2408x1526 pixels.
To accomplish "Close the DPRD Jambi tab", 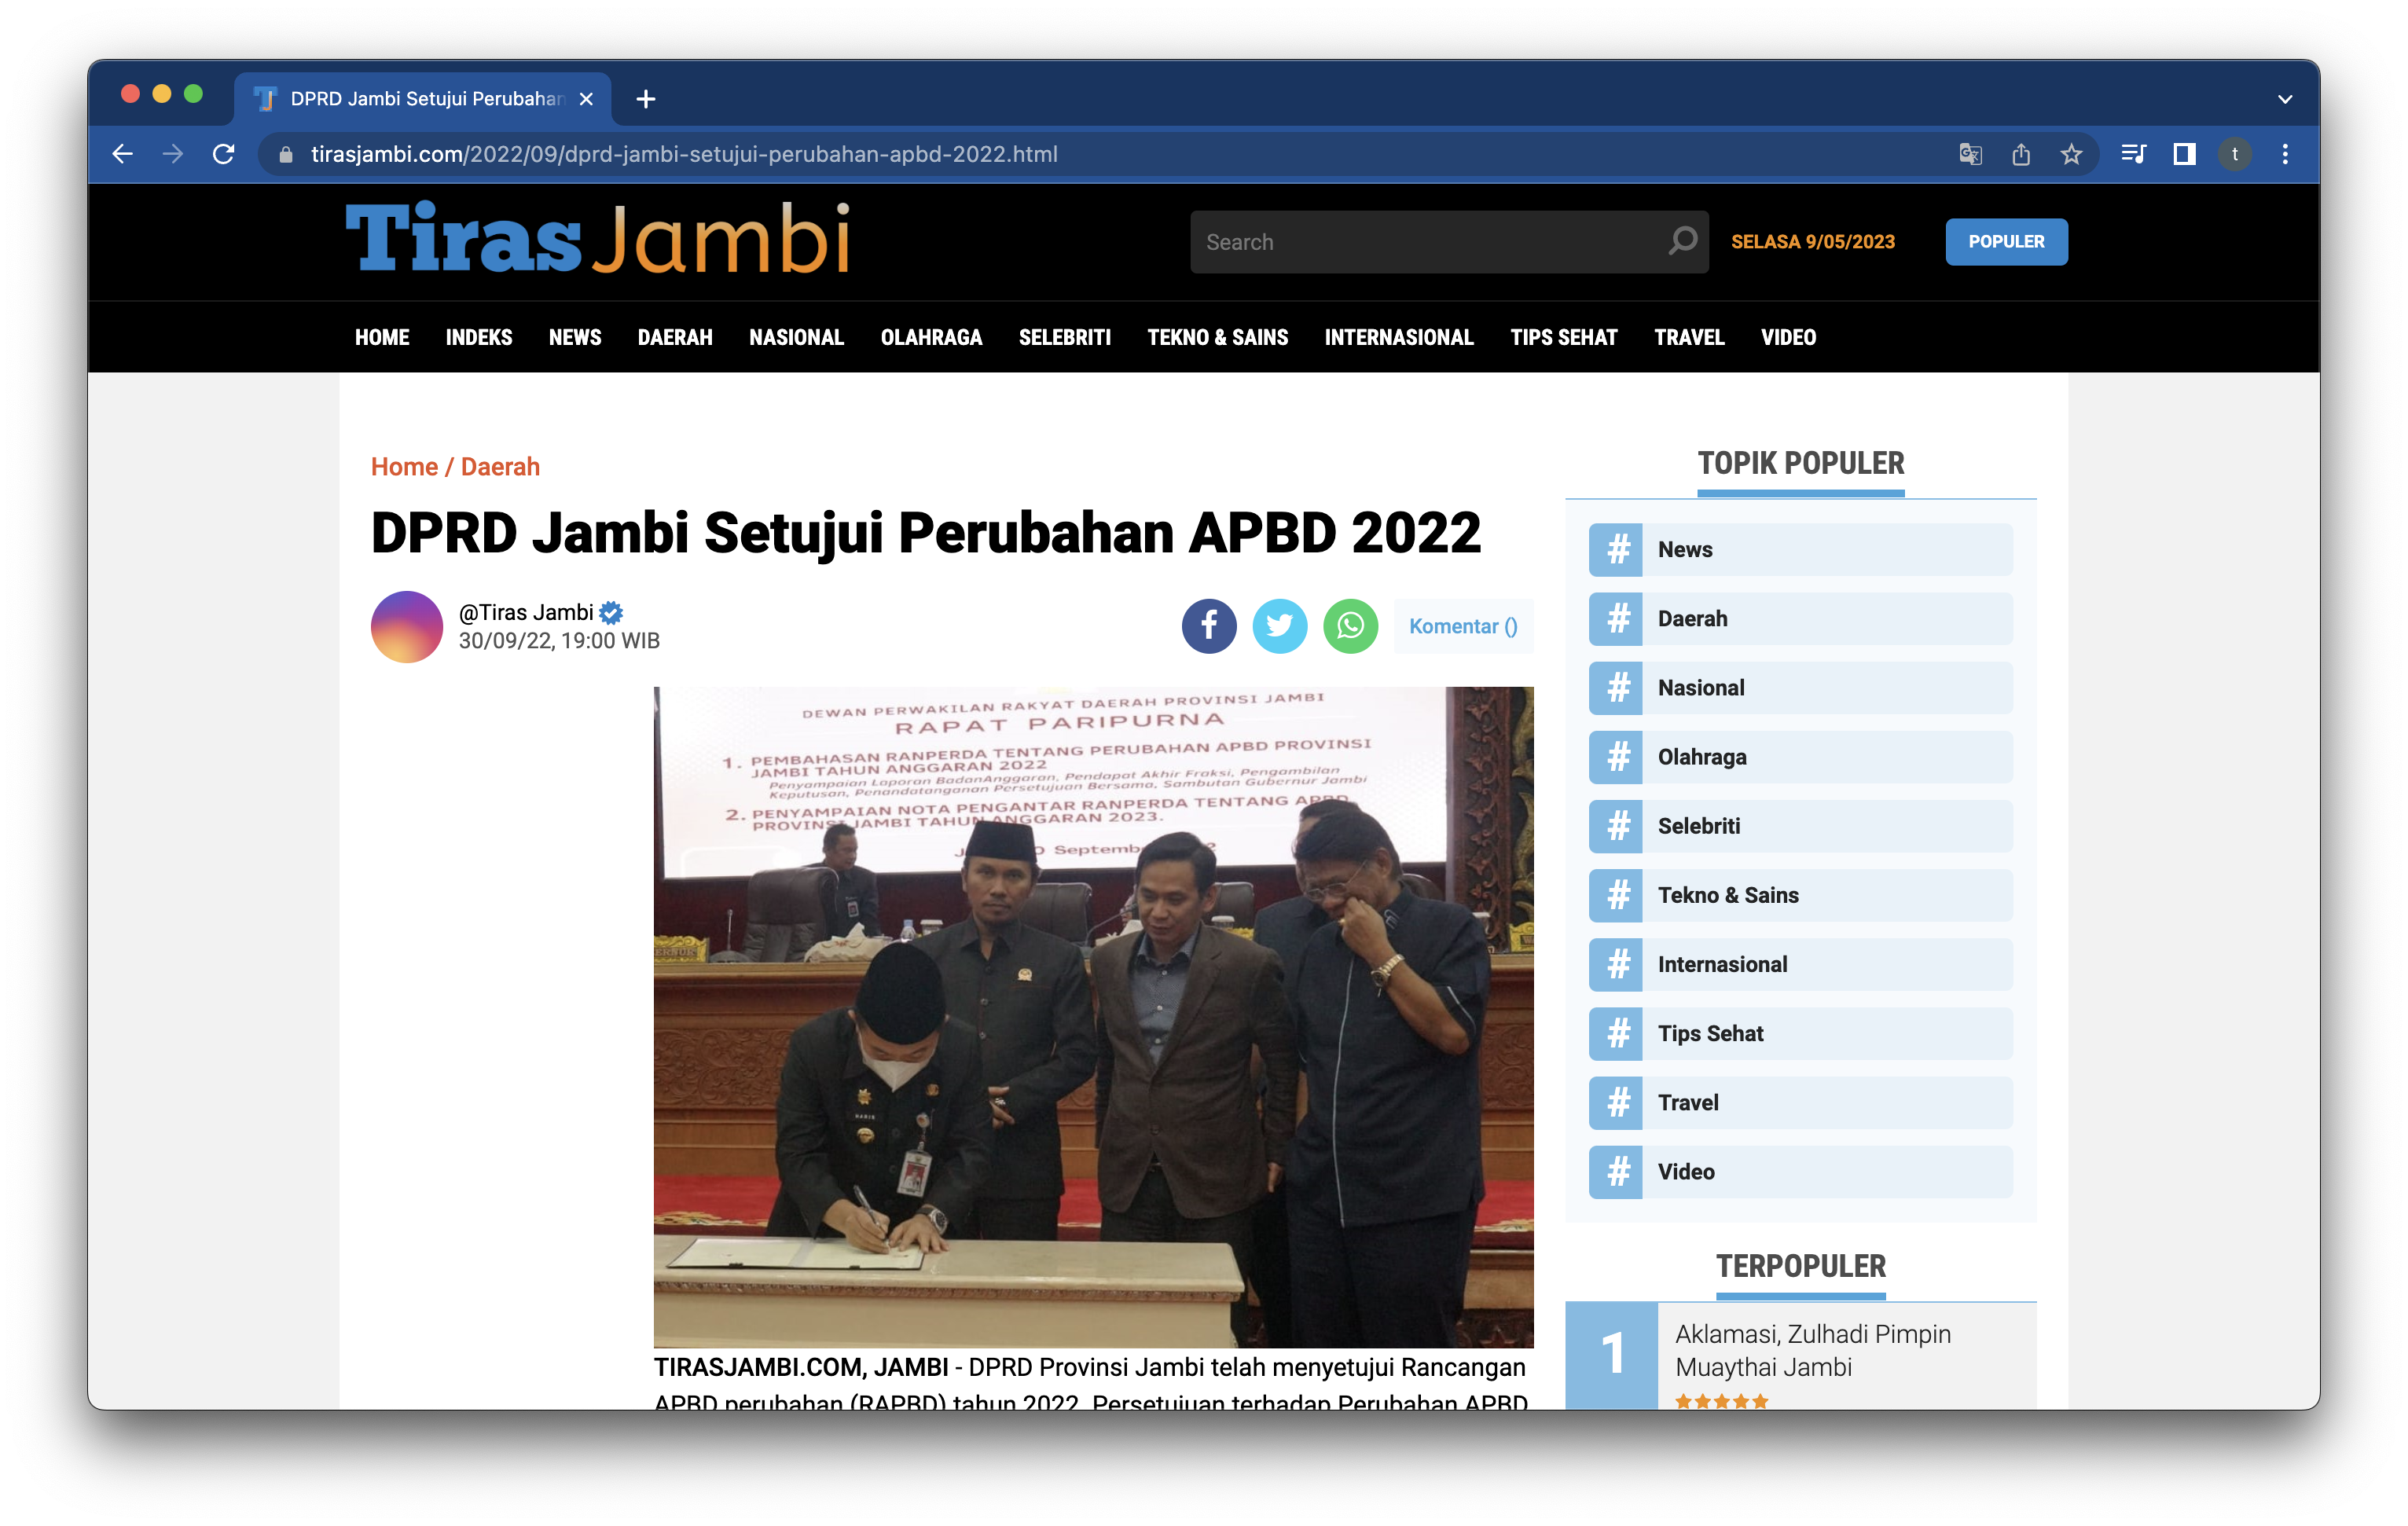I will point(587,99).
